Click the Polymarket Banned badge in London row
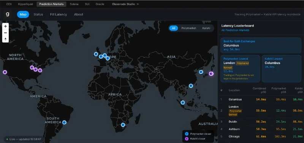This screenshot has height=143, width=304. coord(235,113)
